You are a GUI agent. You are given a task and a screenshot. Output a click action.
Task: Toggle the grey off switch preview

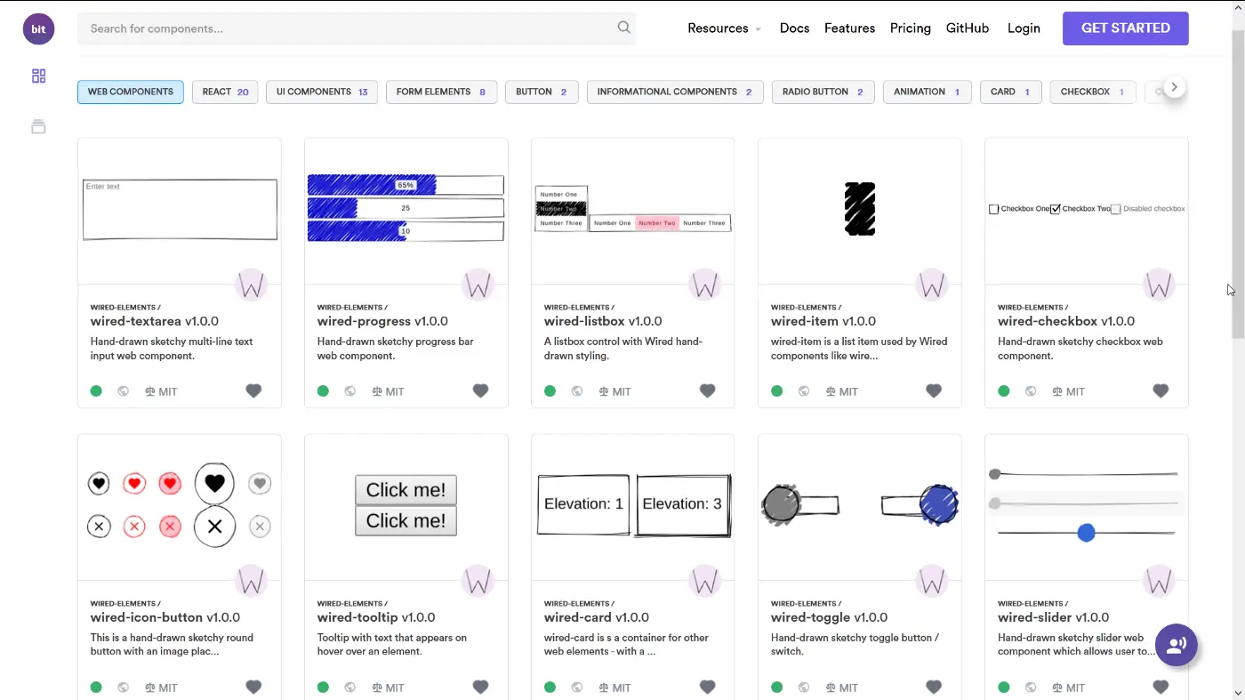[x=800, y=505]
